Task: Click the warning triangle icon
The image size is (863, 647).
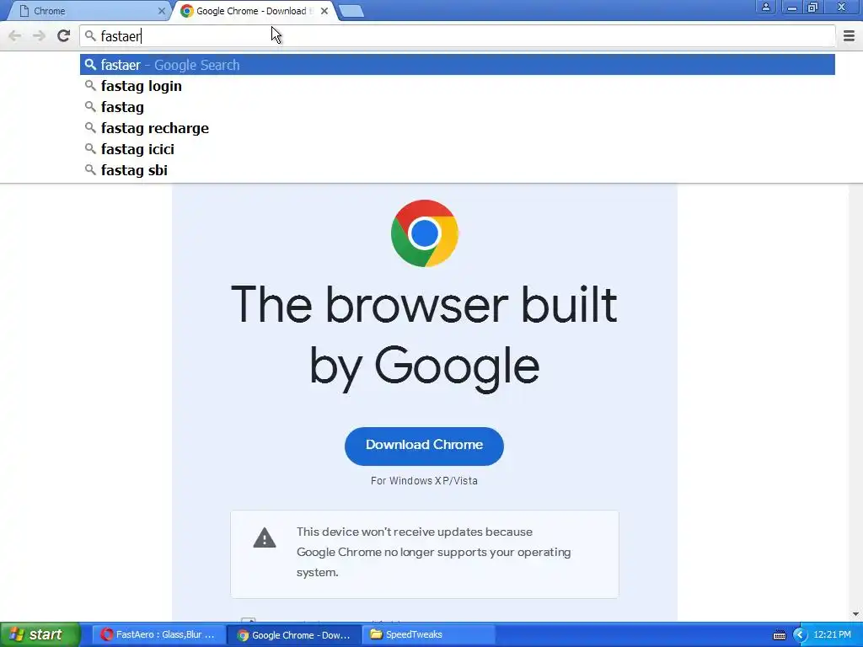Action: click(x=264, y=538)
